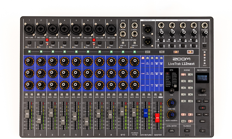This screenshot has height=139, width=232.
Task: Select the lit GAIN layer button
Action: 143,58
